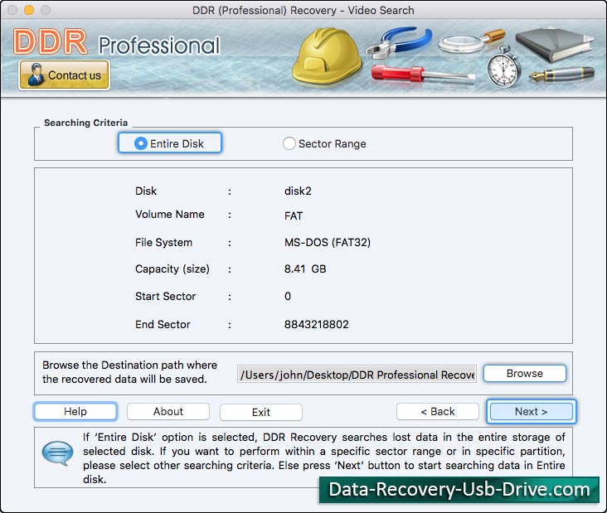Click the About button

click(x=168, y=411)
